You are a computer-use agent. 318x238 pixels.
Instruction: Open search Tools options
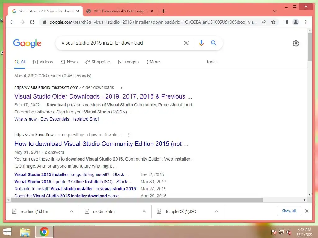pyautogui.click(x=211, y=62)
